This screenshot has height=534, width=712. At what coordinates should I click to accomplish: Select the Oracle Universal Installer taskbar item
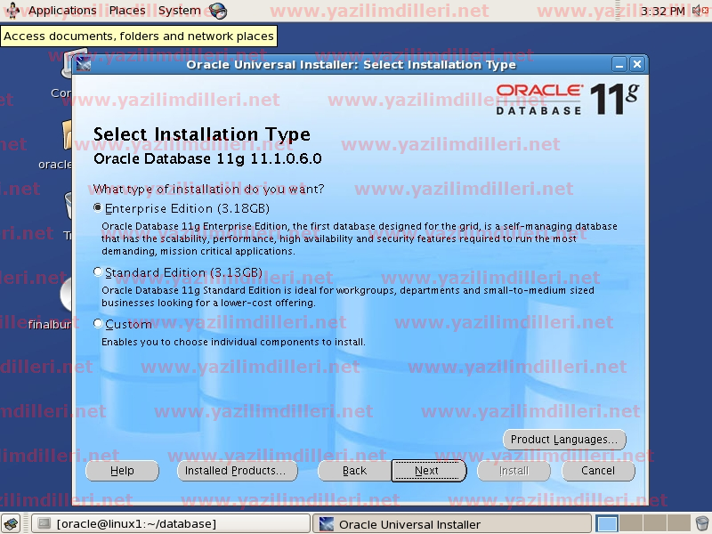click(x=451, y=524)
